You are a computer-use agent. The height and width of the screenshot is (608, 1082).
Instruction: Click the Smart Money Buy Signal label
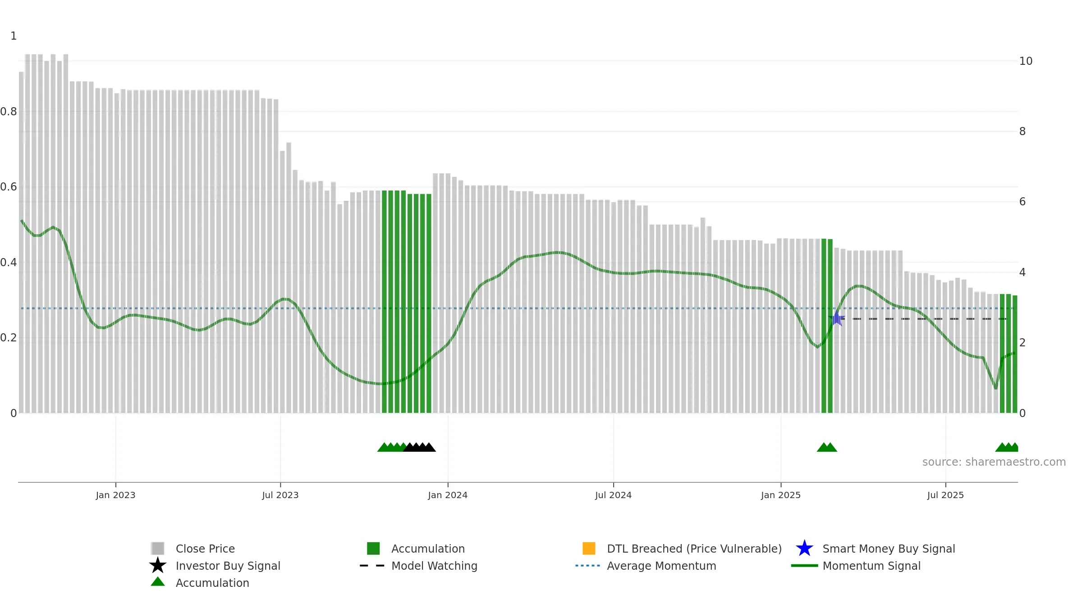pos(889,549)
